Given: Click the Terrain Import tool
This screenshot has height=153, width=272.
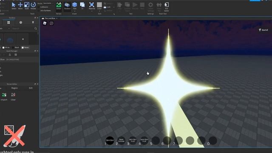Looking at the screenshot, I should (x=4, y=96).
